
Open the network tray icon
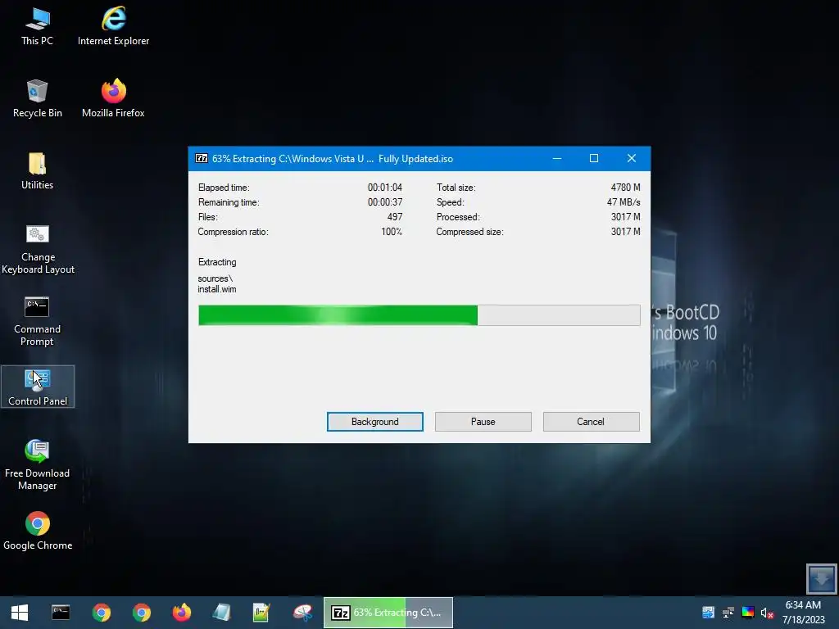tap(728, 613)
